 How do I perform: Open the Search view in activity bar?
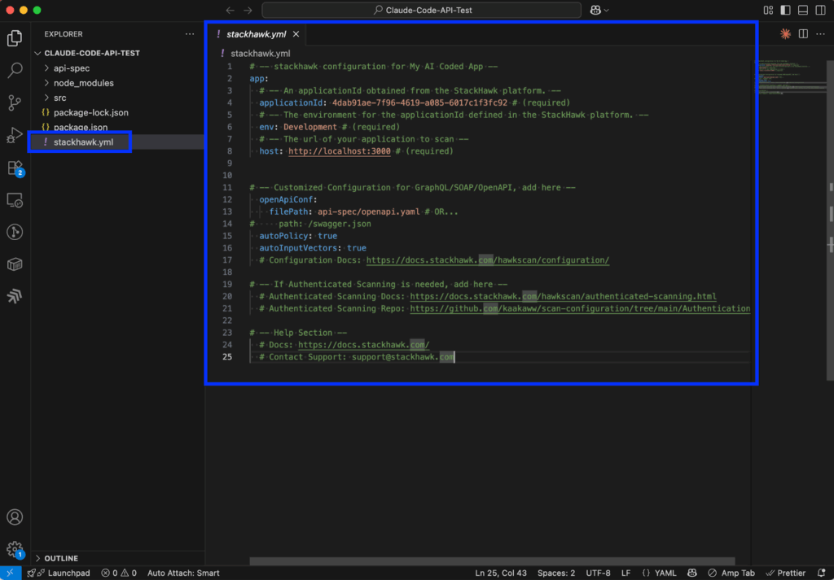tap(15, 71)
